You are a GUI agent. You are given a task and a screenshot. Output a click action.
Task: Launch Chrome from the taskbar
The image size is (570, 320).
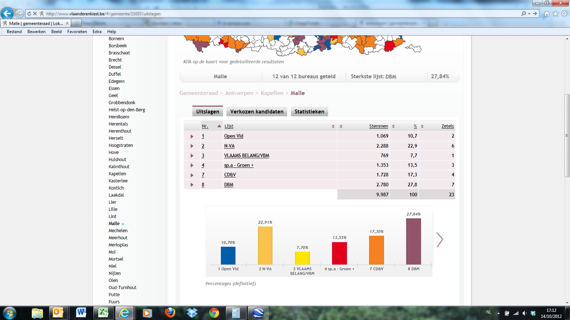(214, 313)
